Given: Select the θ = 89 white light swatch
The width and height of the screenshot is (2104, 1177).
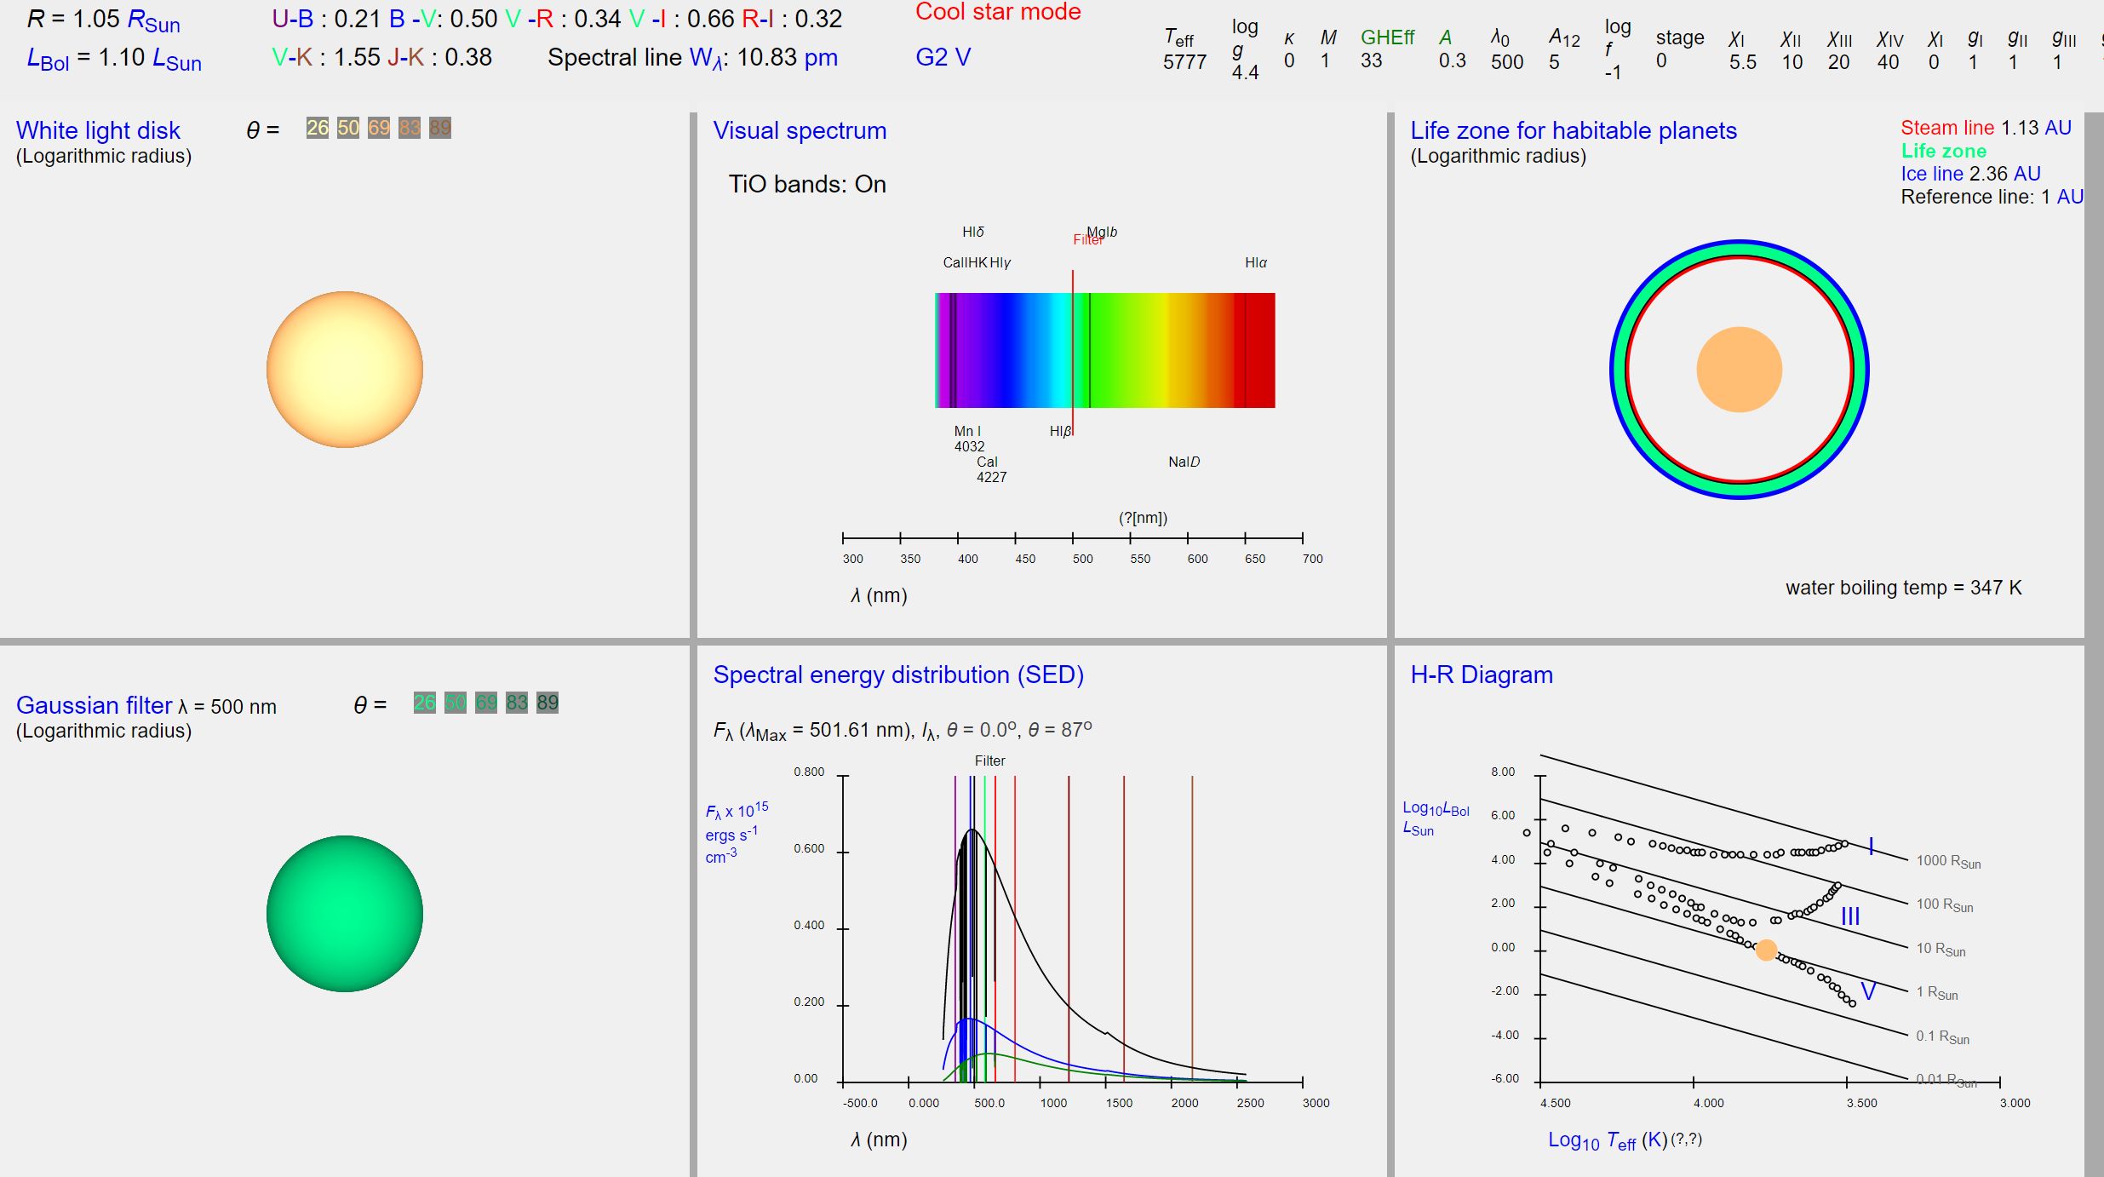Looking at the screenshot, I should coord(439,128).
